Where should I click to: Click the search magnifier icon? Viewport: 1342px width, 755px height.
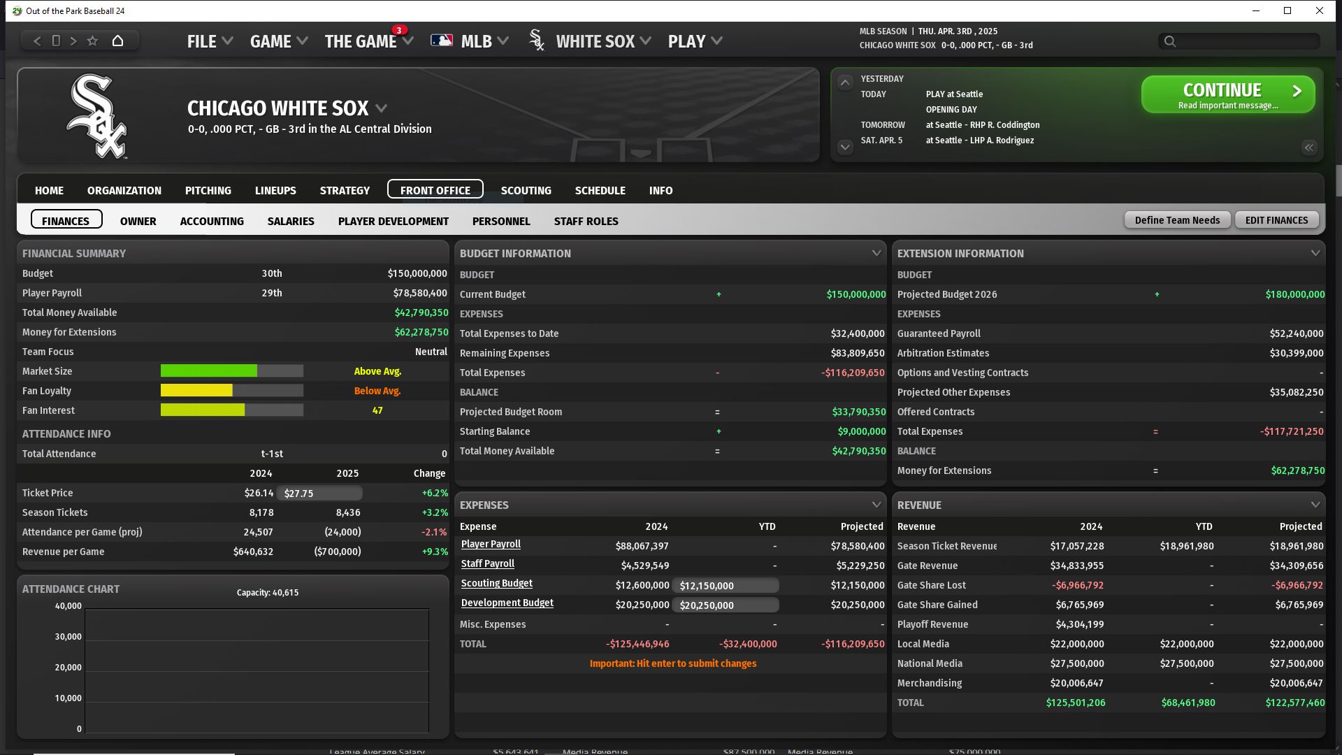click(x=1169, y=42)
